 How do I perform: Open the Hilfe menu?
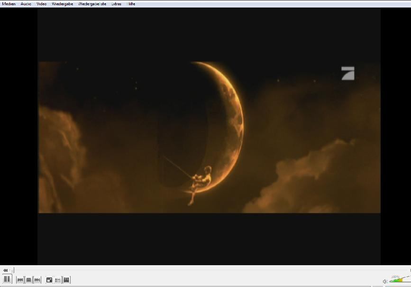click(x=131, y=4)
